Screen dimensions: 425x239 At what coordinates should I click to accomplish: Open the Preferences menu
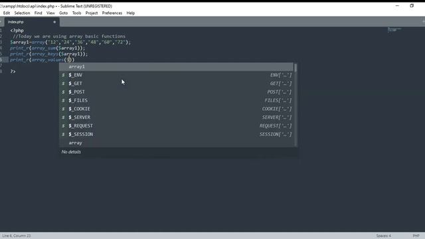point(112,13)
